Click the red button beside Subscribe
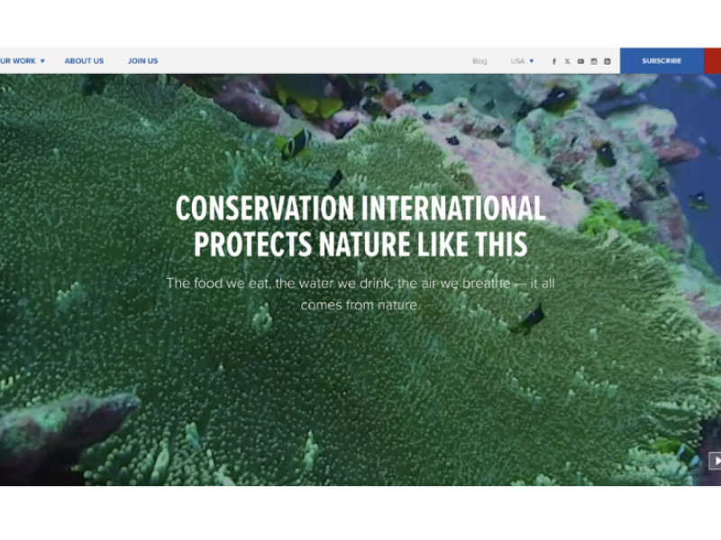 pyautogui.click(x=712, y=60)
